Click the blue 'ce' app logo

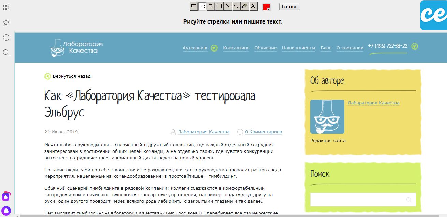(433, 15)
